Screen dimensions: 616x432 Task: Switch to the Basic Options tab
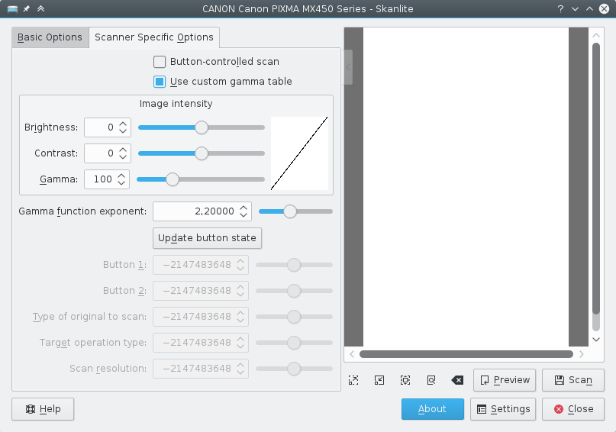(x=50, y=37)
